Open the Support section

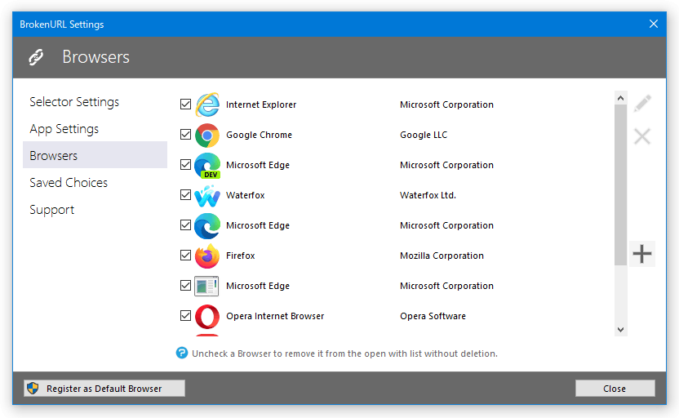[95, 209]
